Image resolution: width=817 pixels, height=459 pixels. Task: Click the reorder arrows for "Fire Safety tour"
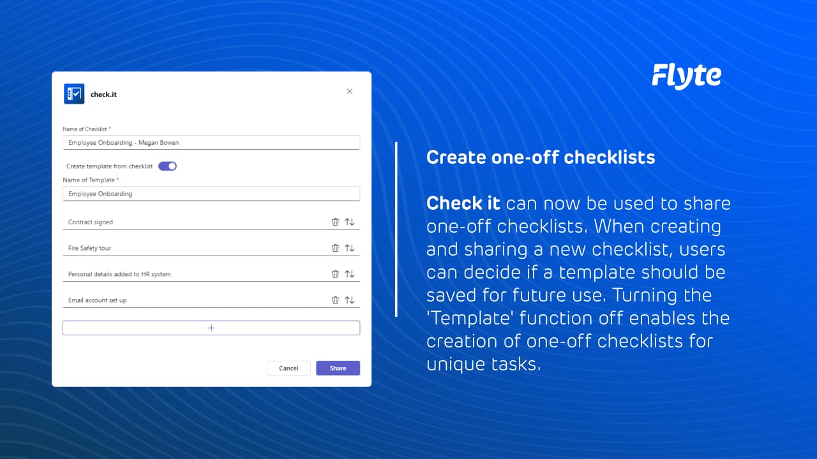[x=349, y=247]
